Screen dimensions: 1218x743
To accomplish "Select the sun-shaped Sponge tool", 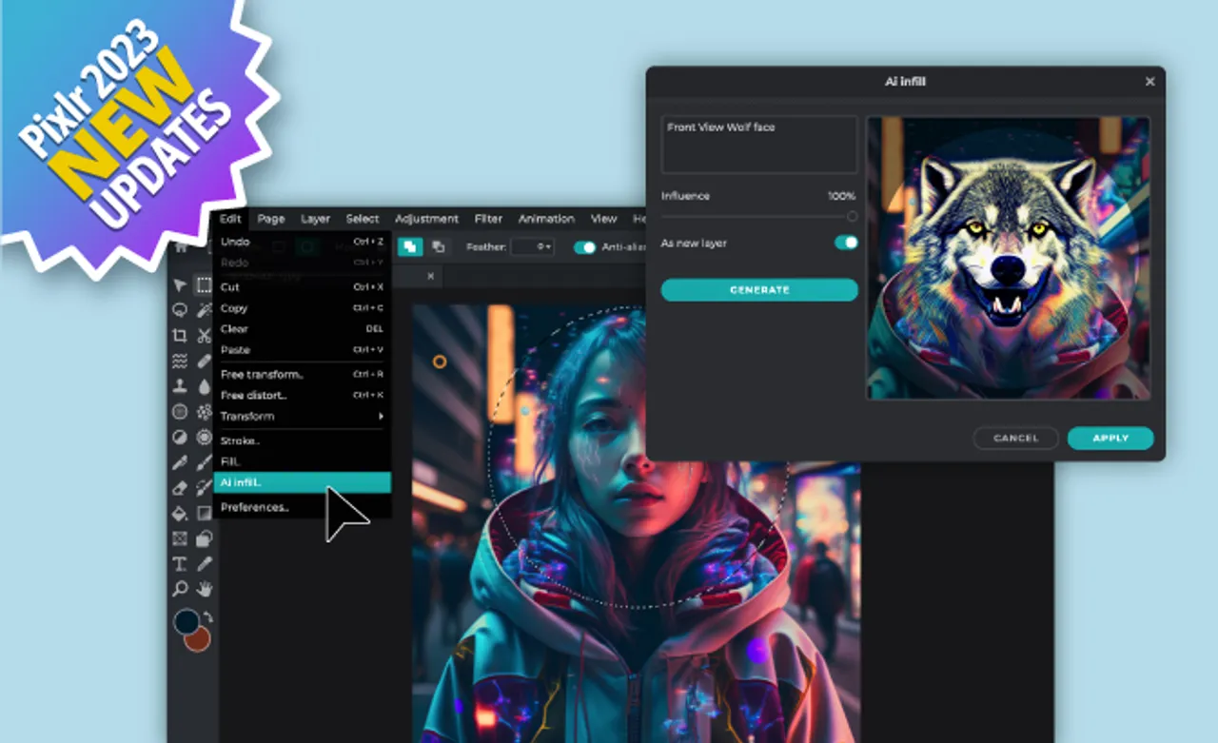I will tap(204, 438).
